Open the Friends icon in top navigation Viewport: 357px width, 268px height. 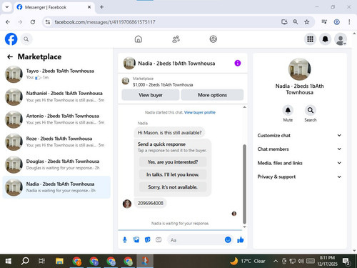pyautogui.click(x=176, y=39)
